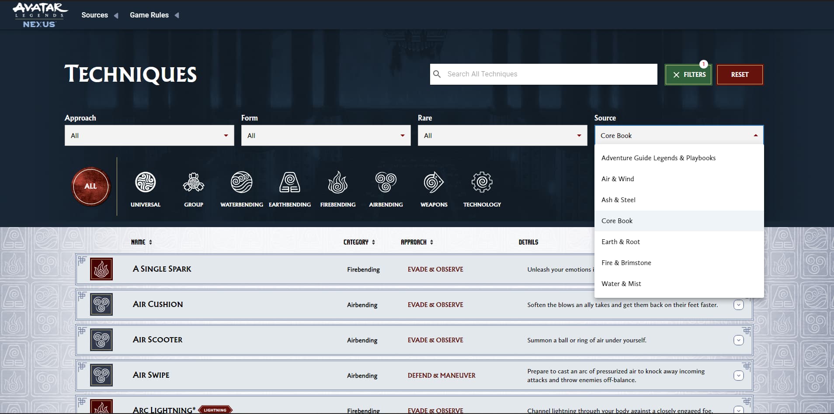This screenshot has height=414, width=834.
Task: Expand the Air Scooter row details chevron
Action: pos(739,340)
